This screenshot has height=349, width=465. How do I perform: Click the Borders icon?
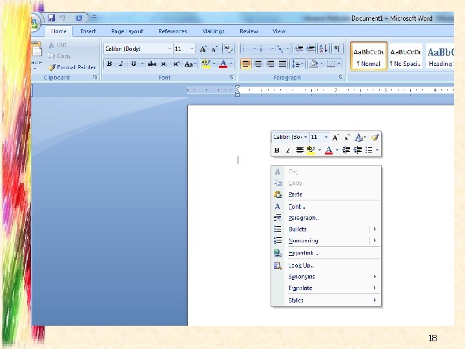click(331, 64)
